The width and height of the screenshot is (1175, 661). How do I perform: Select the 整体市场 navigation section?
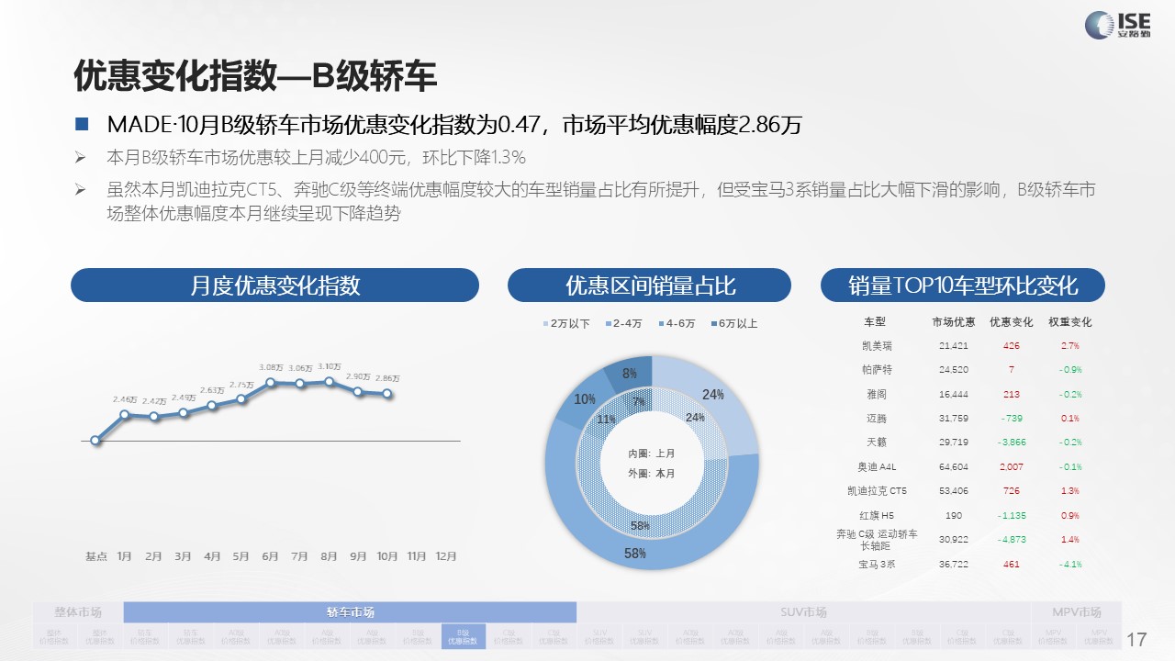click(78, 612)
